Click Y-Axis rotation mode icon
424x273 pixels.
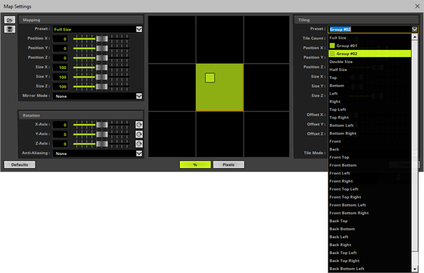(139, 135)
